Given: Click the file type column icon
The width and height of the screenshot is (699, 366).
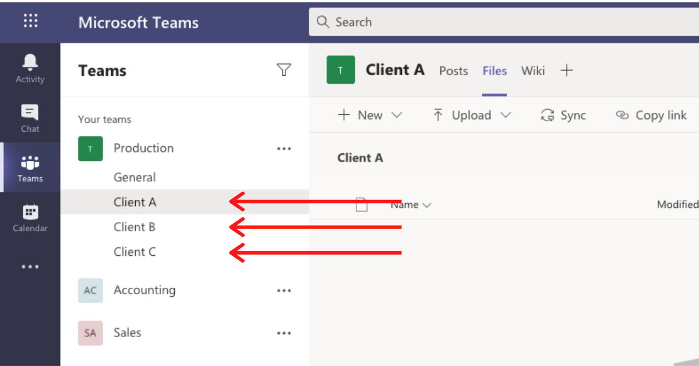Looking at the screenshot, I should pos(362,205).
